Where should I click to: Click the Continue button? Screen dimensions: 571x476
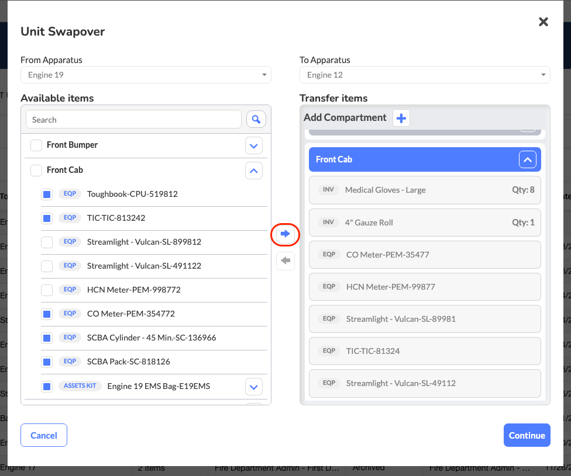point(527,435)
